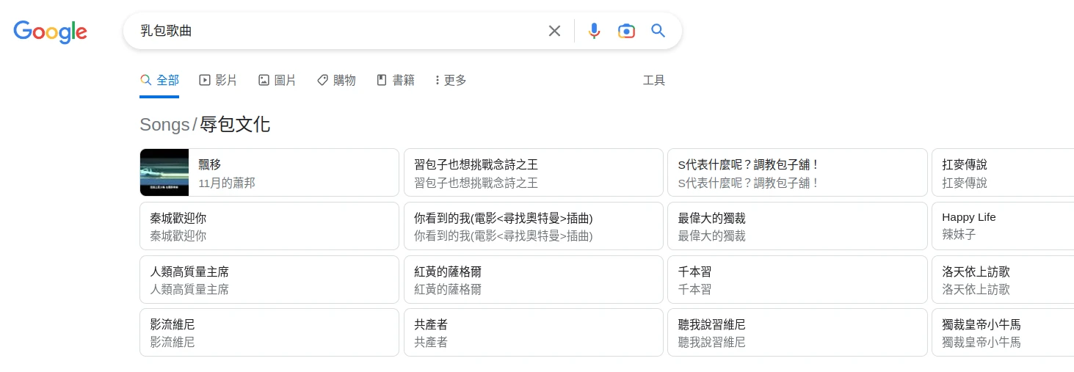Select the 秦城歡迎你 song card

point(269,226)
